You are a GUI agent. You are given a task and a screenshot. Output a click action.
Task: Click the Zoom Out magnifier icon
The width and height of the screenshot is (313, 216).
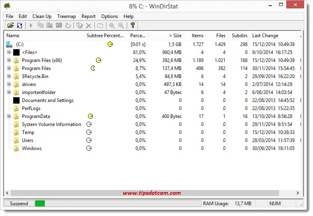[x=121, y=25]
